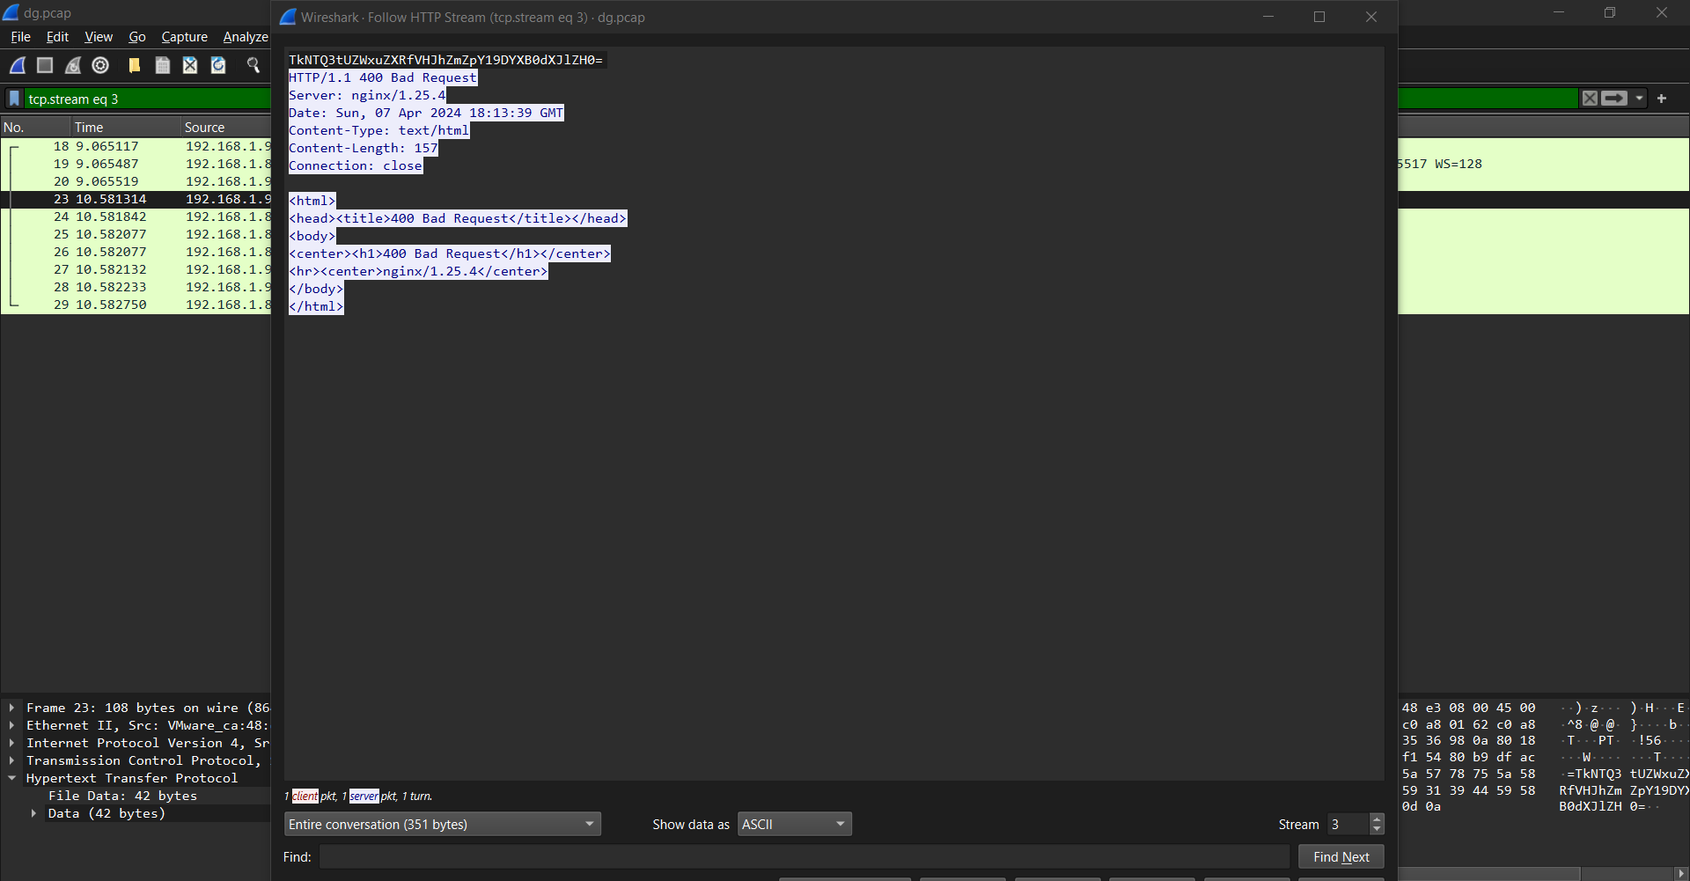Collapse the Hypertext Transfer Protocol section

[11, 778]
